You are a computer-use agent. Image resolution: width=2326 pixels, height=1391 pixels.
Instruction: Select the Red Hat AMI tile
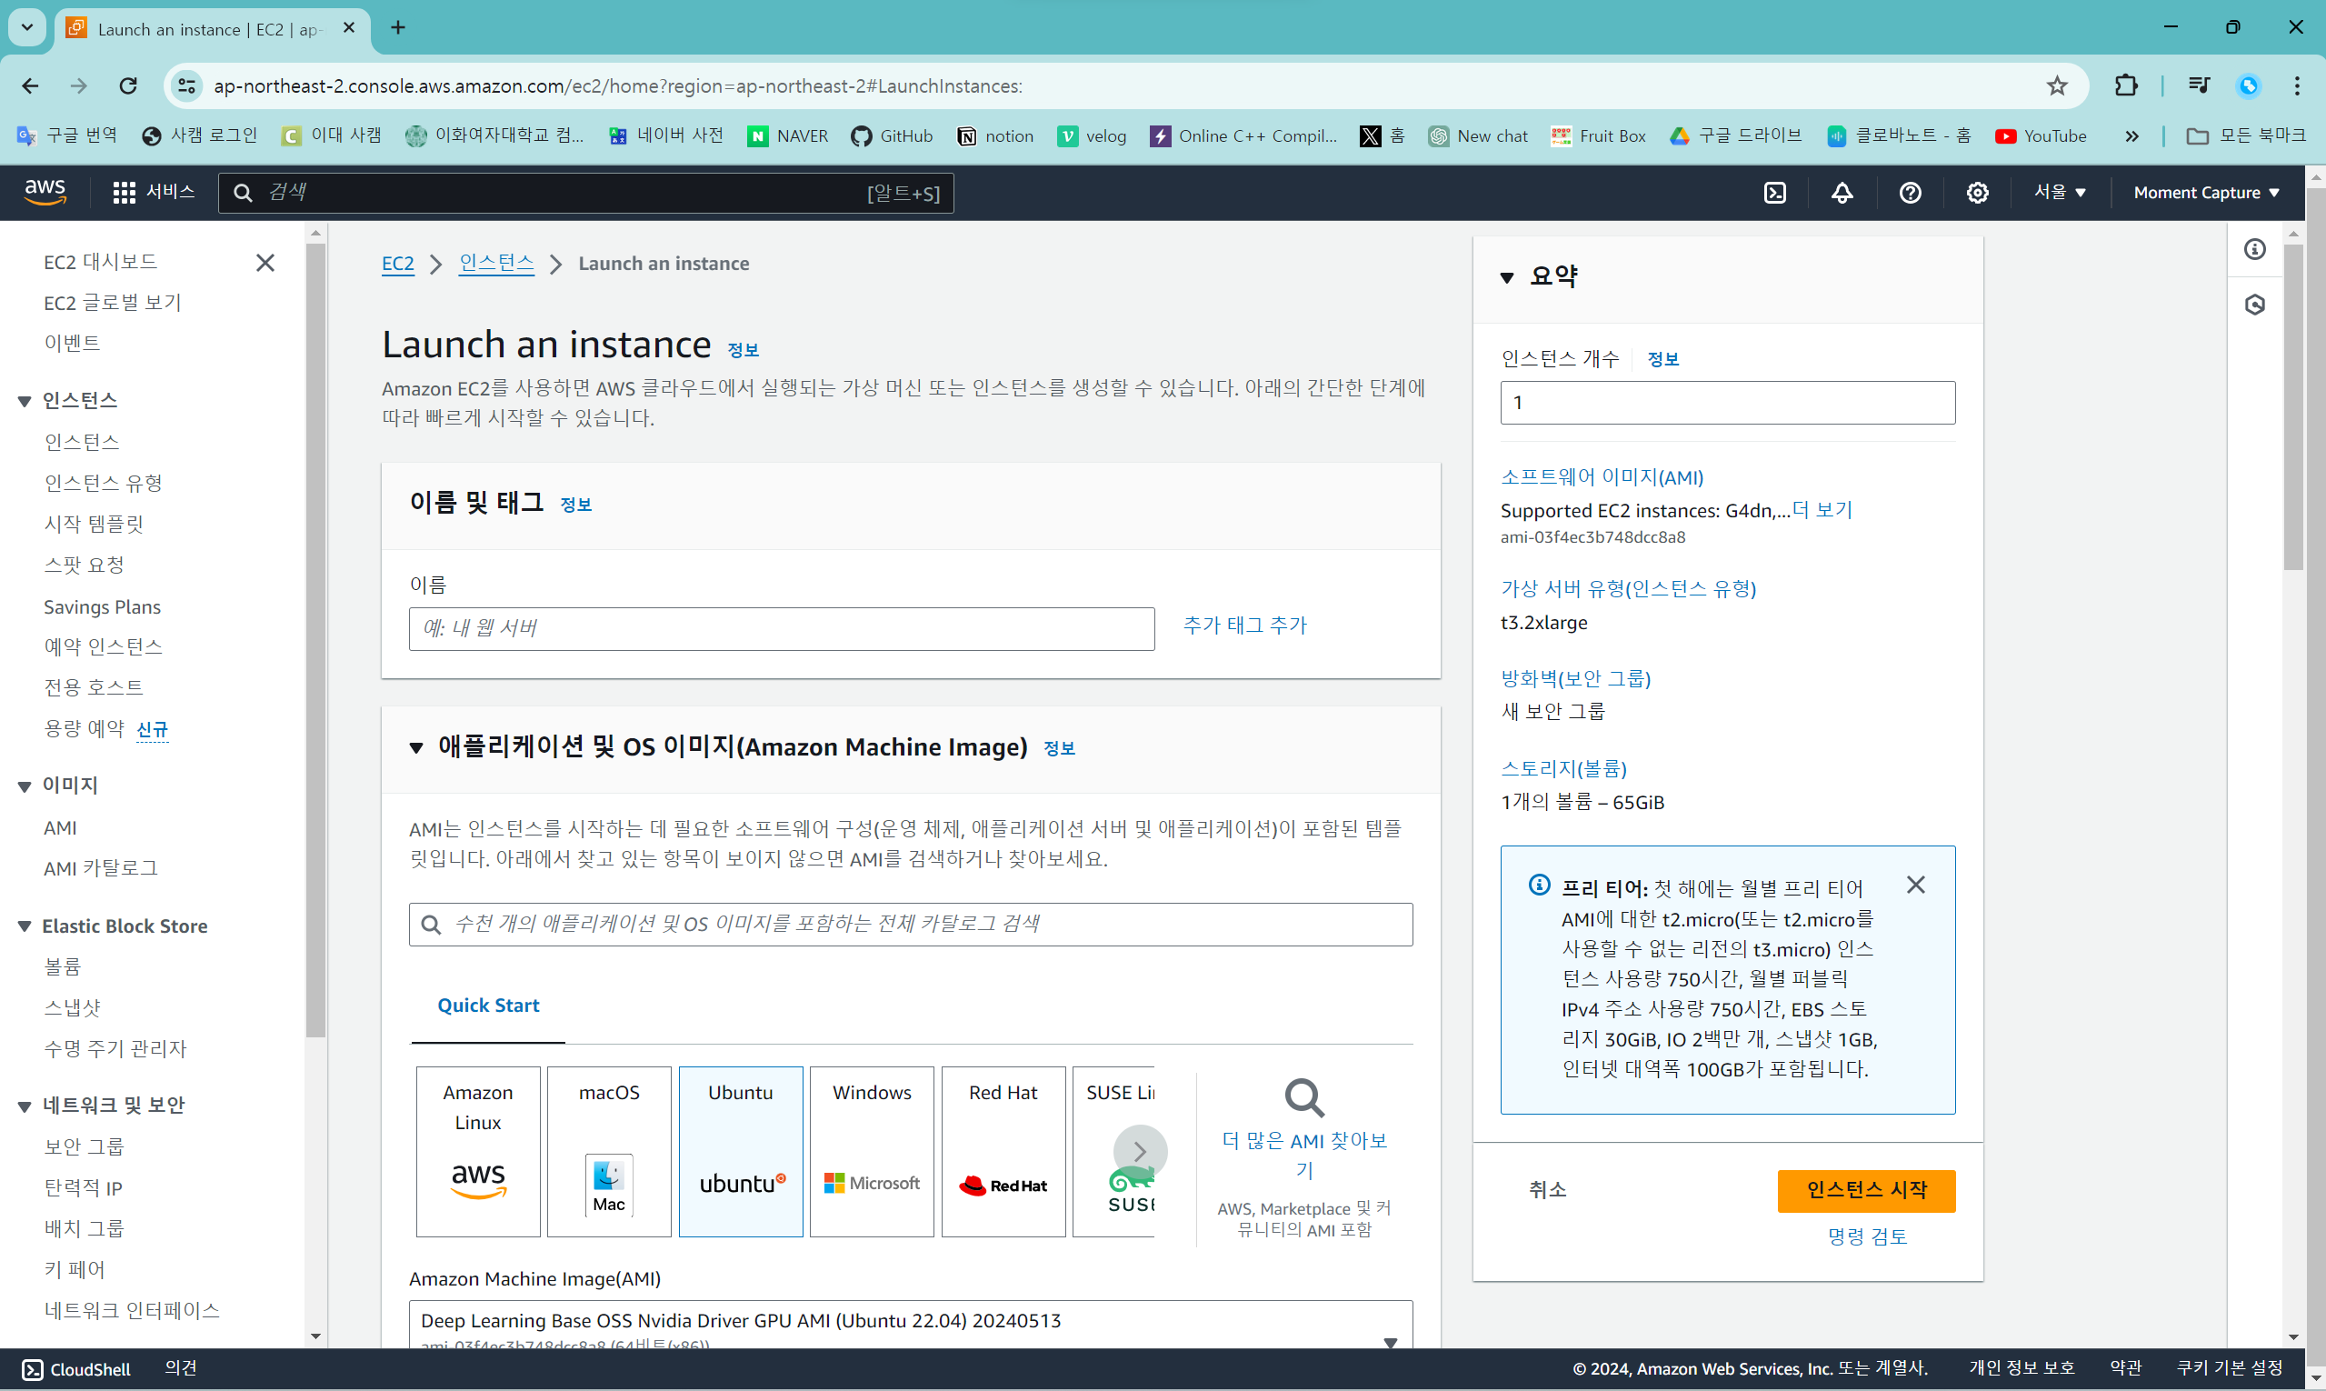[1003, 1150]
